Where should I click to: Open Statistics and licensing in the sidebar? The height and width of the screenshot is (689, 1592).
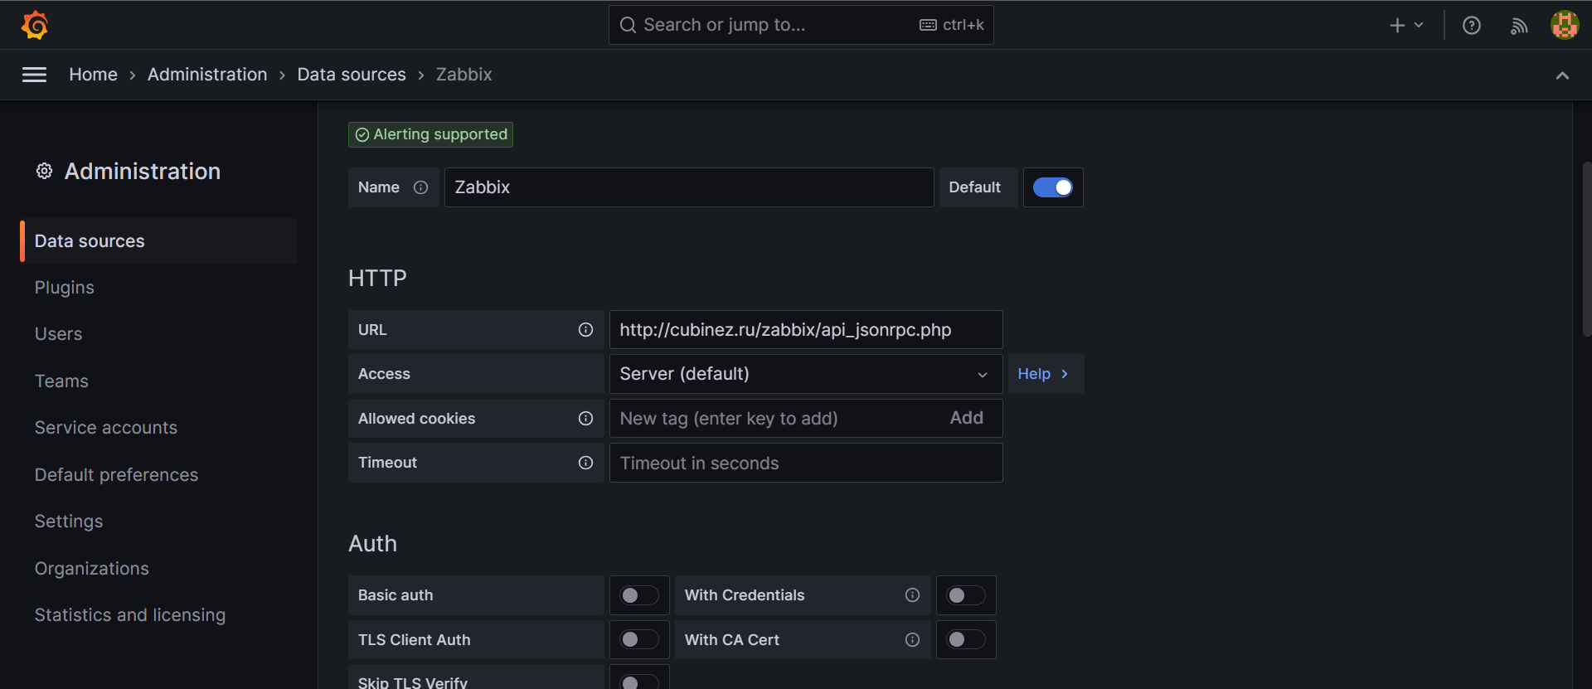129,615
